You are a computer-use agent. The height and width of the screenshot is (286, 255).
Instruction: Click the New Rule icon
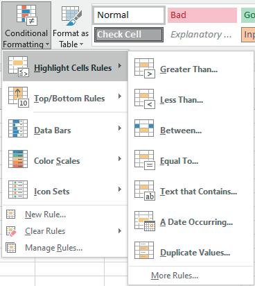pyautogui.click(x=10, y=214)
